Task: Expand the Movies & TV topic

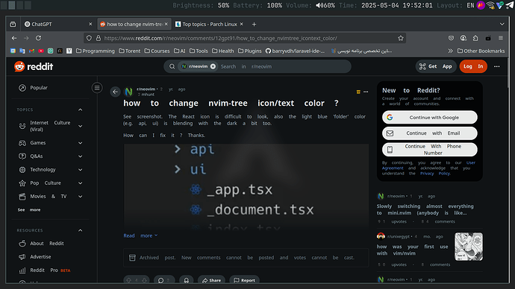Action: (80, 197)
